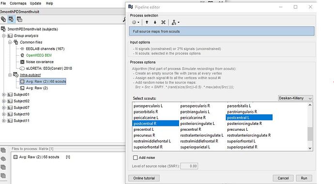Select scout precentral L

(144, 129)
